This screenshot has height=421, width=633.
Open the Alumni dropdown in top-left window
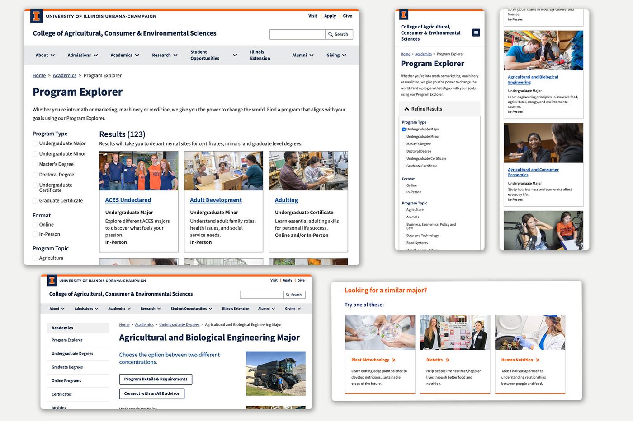click(302, 55)
